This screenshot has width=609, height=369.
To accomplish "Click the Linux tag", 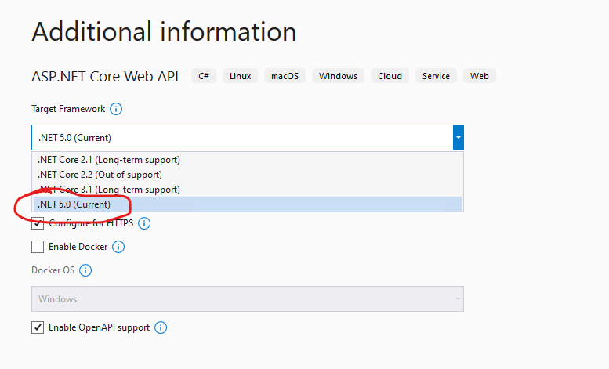I will (240, 76).
